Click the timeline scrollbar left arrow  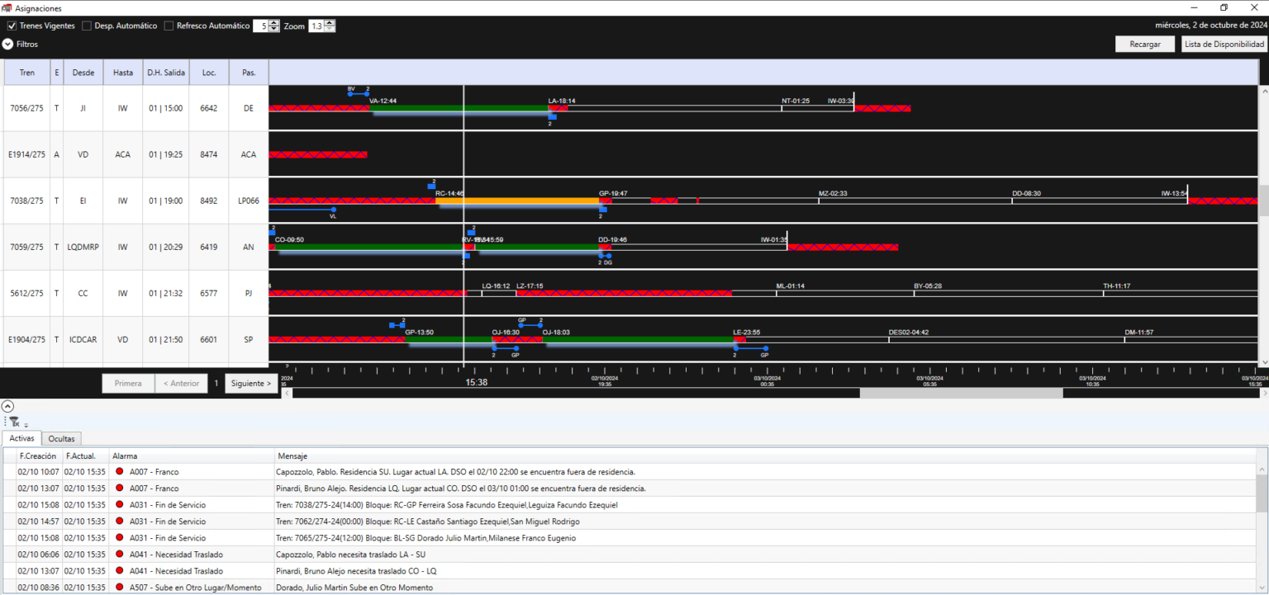288,393
